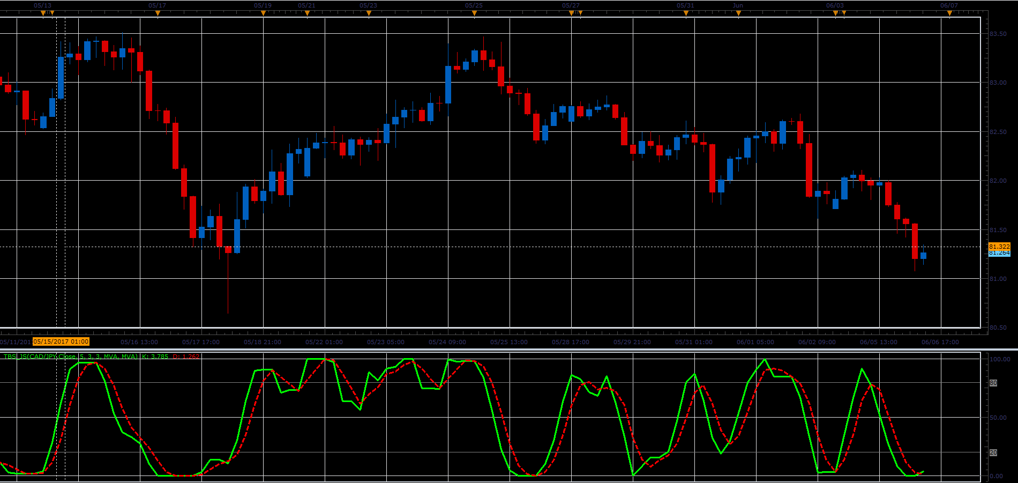Click the 05/23 05:00 time axis label

(x=386, y=342)
